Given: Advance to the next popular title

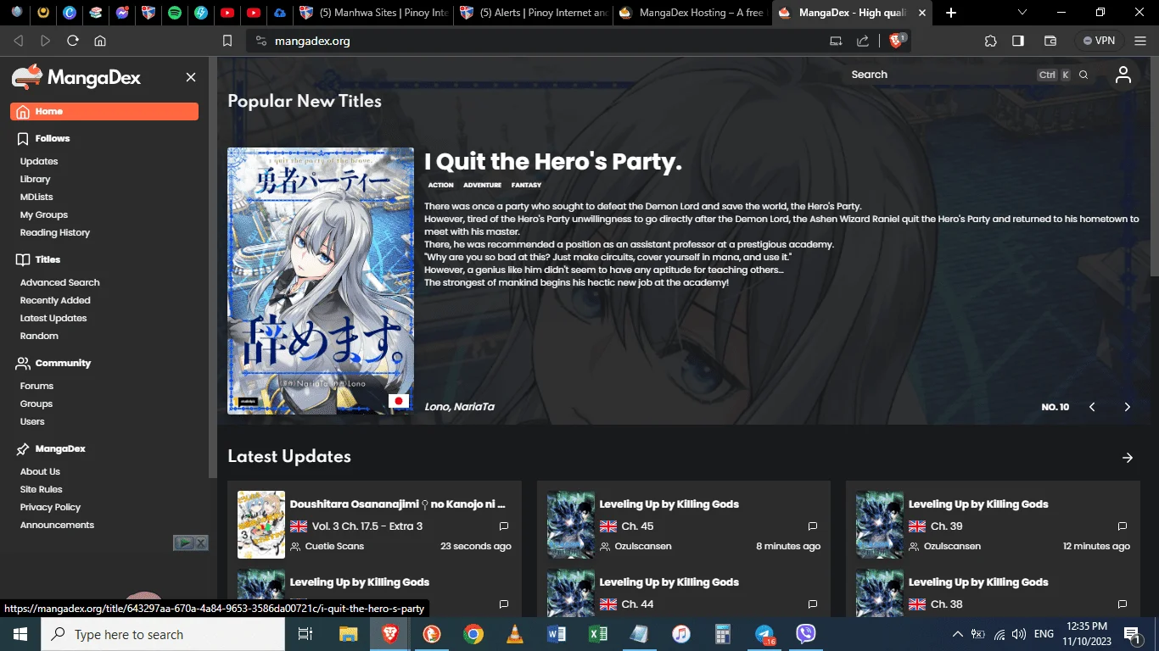Looking at the screenshot, I should click(1128, 407).
